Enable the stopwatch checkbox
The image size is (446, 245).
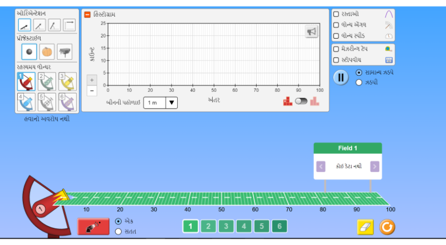(x=336, y=60)
